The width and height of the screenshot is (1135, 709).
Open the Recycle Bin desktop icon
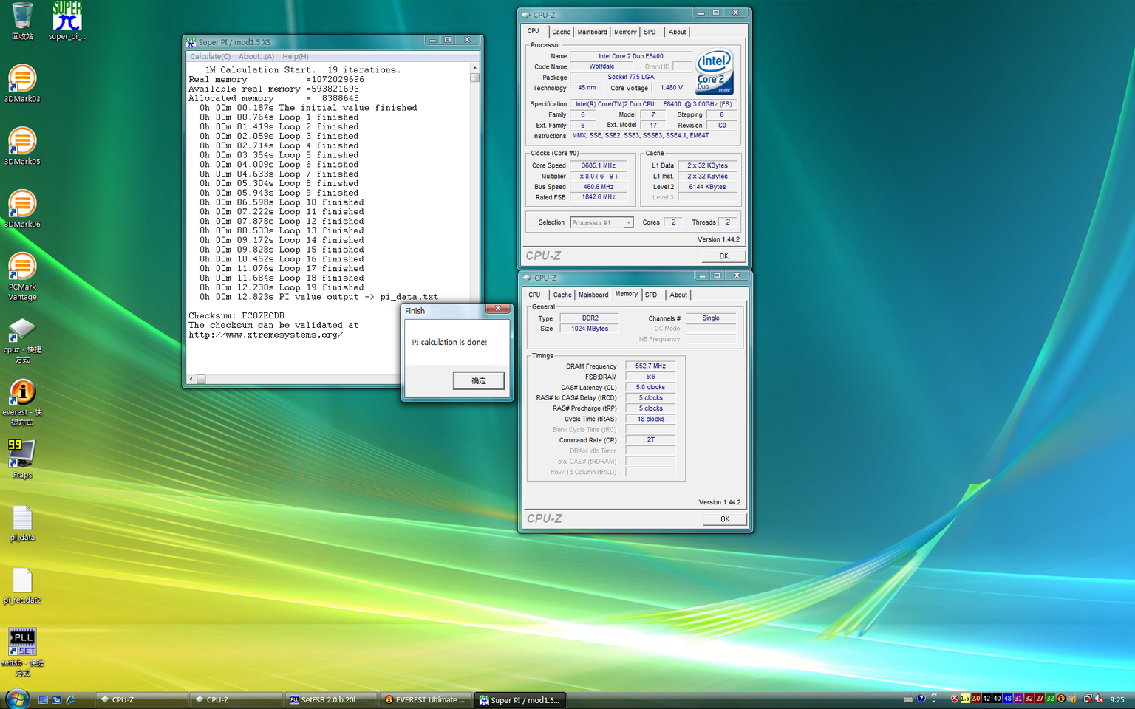coord(22,21)
